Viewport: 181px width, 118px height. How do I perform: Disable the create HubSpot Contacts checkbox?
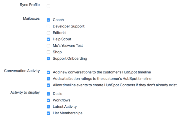(x=48, y=85)
